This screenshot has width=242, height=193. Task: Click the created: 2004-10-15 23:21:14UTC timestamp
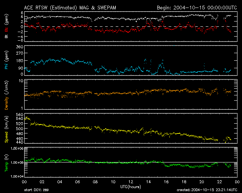coord(207,190)
